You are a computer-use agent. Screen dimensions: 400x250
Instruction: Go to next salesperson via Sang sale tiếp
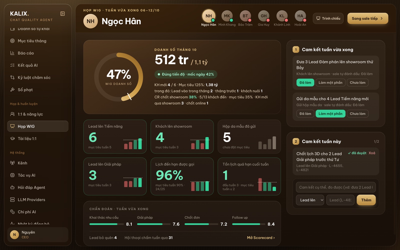tap(368, 18)
